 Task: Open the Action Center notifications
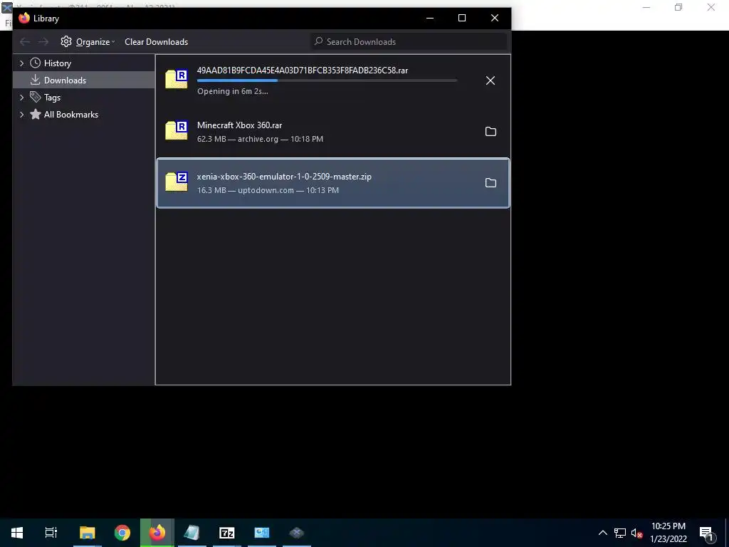[706, 533]
